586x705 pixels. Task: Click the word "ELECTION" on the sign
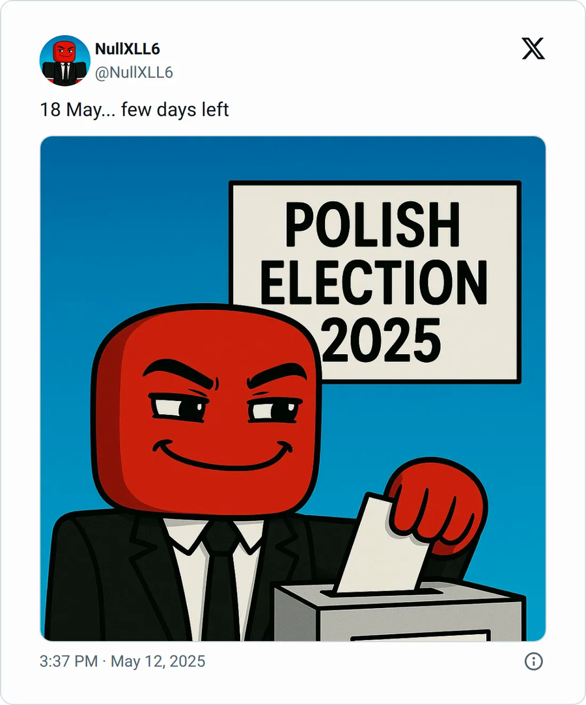374,283
